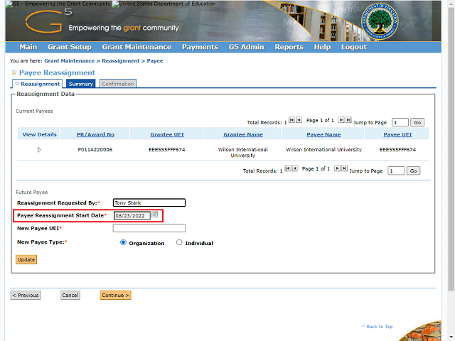Click the Cancel button

pyautogui.click(x=70, y=296)
